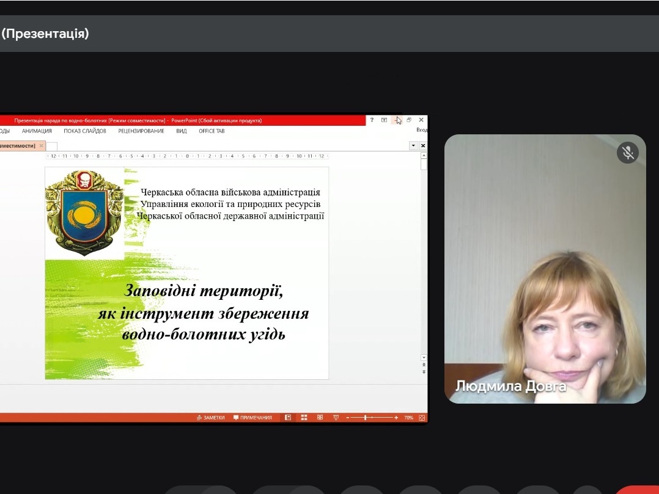Click the zoom out minus button
659x494 pixels.
[347, 418]
